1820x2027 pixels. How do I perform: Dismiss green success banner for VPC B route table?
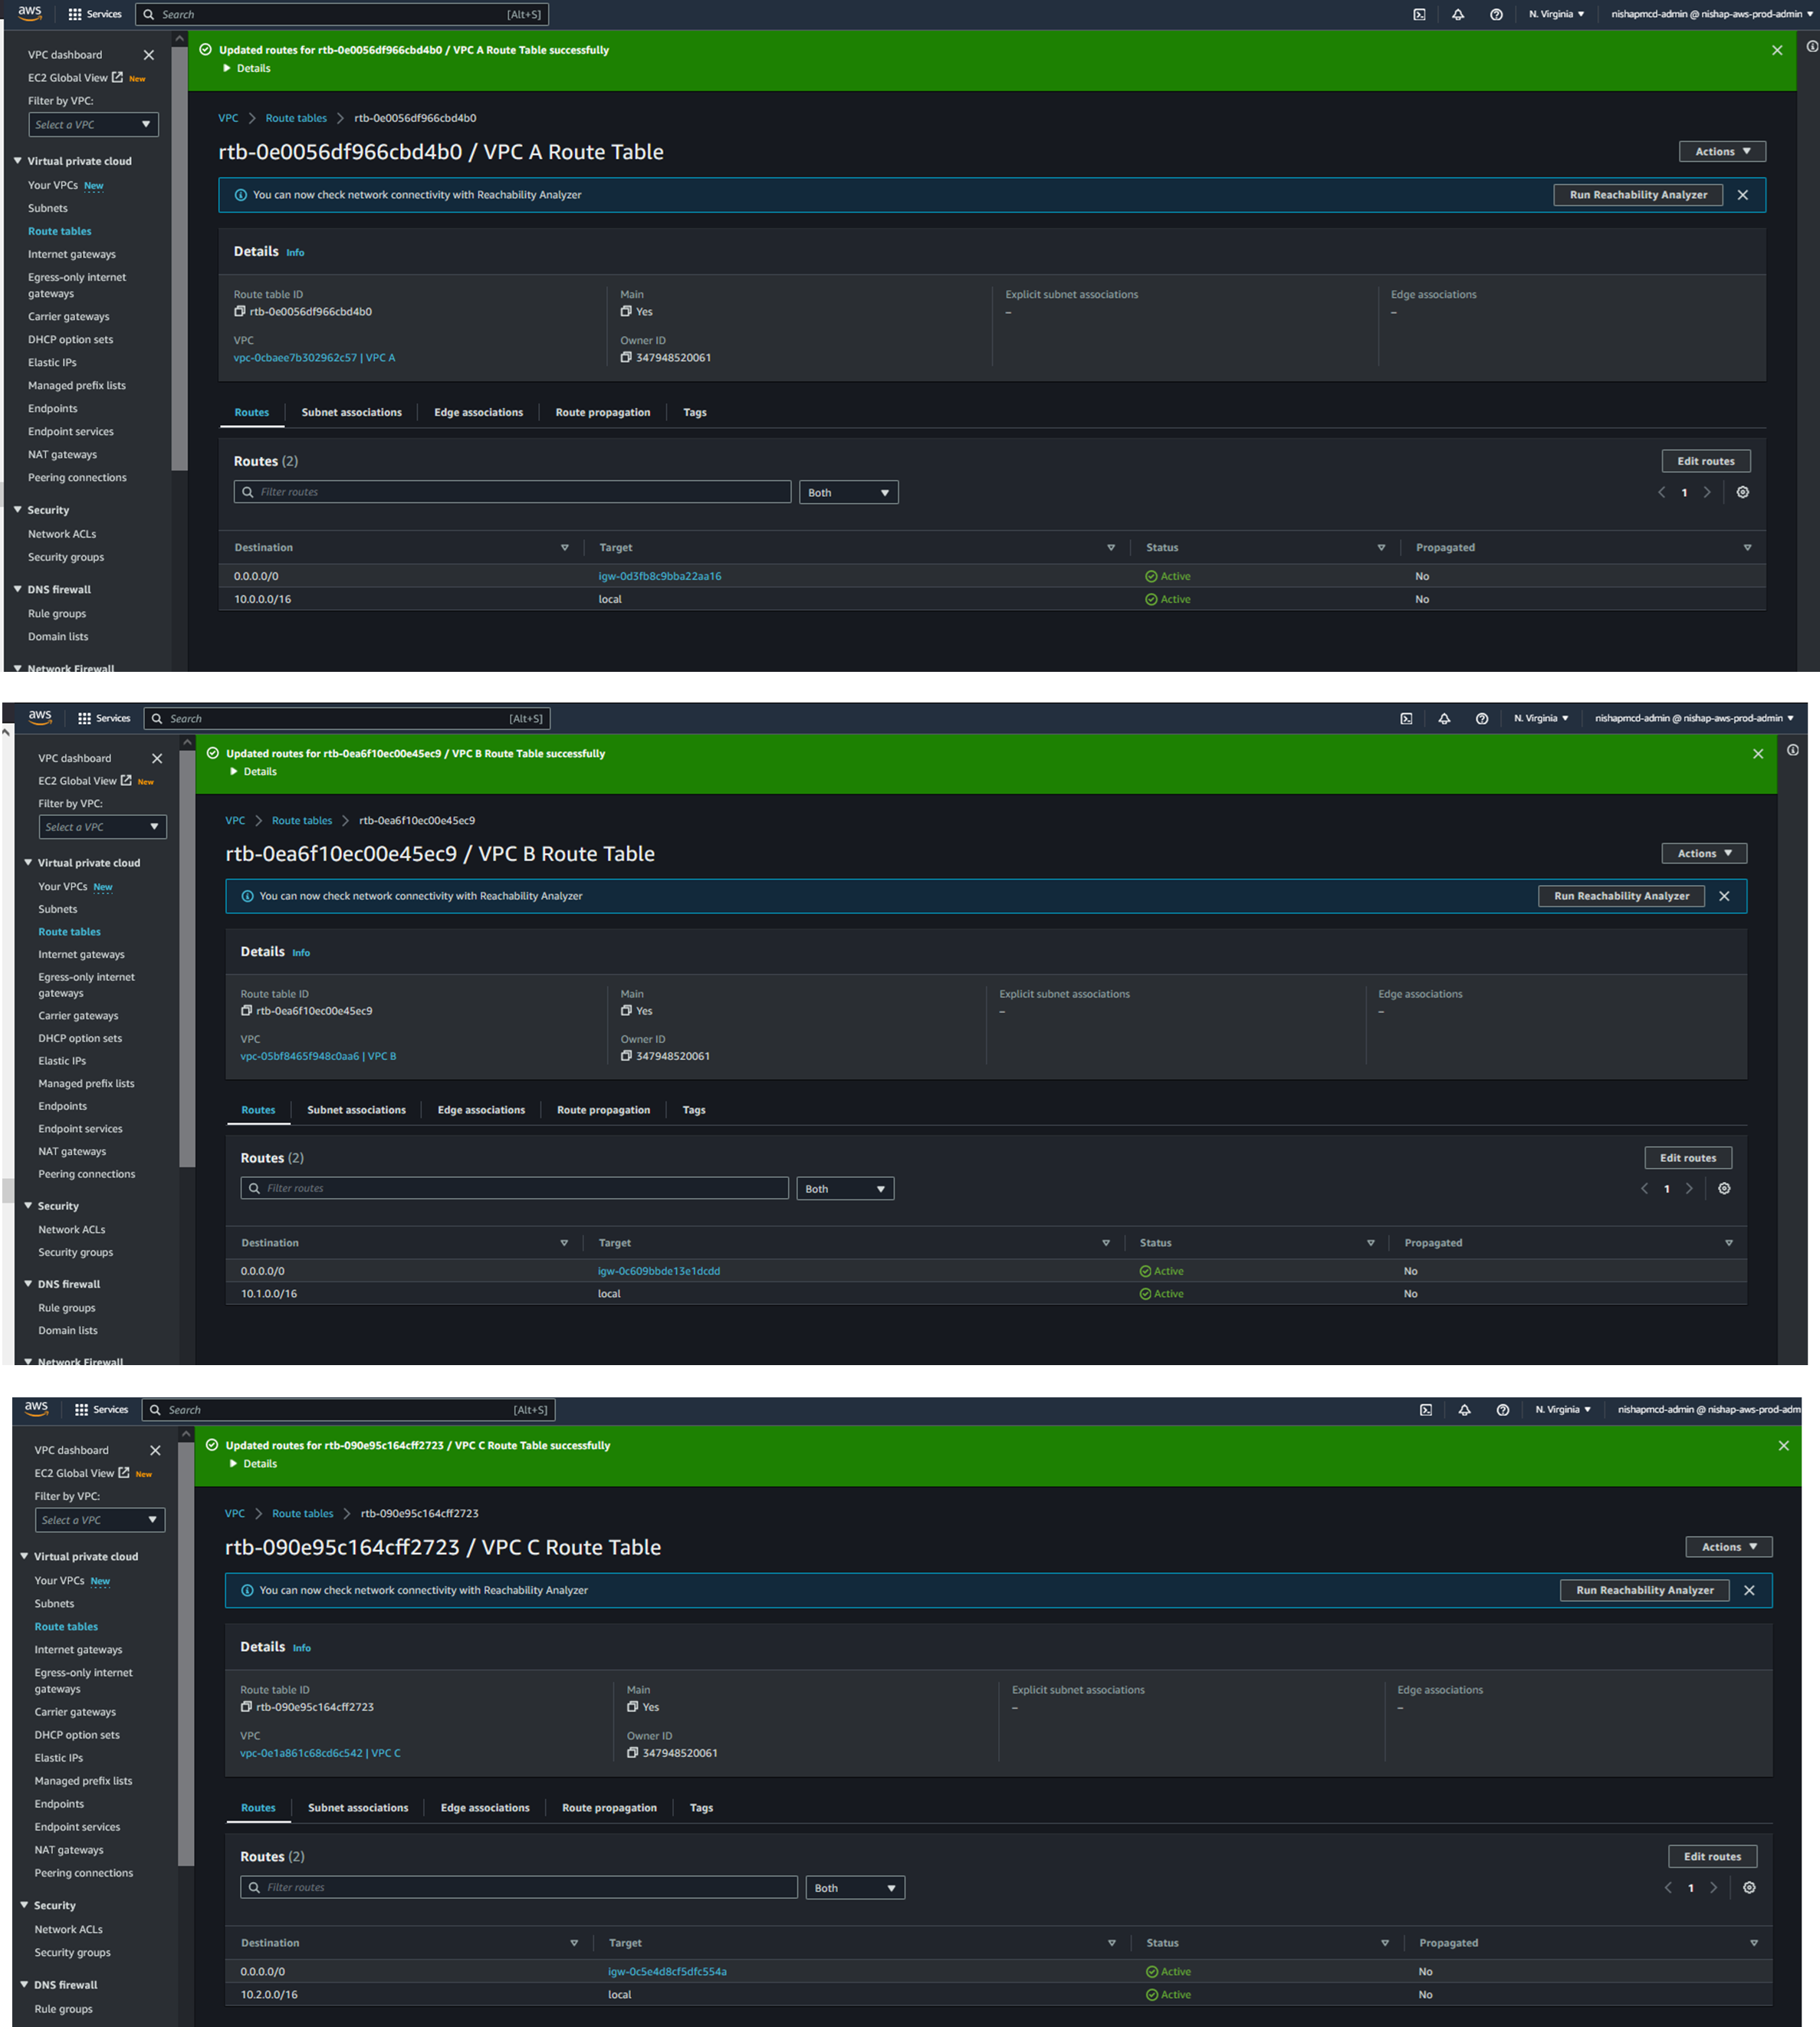pos(1758,753)
